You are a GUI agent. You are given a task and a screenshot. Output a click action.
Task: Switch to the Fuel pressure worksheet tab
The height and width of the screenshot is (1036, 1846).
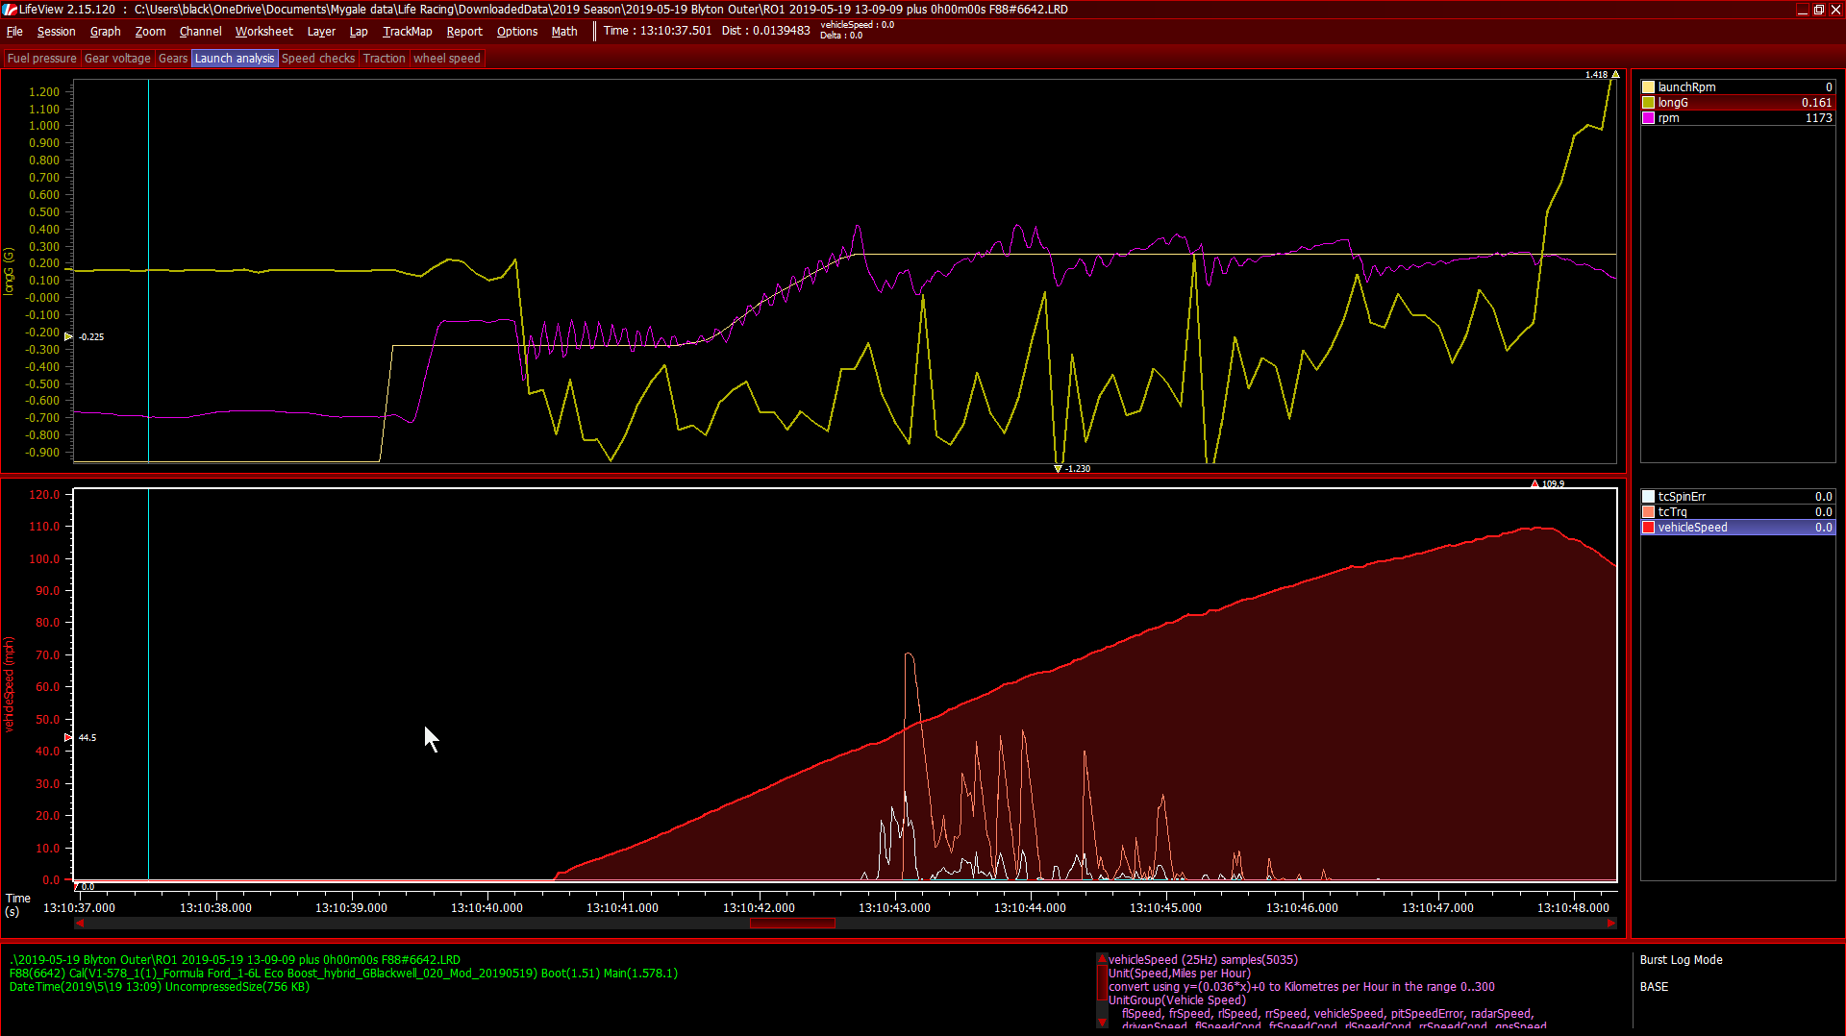(41, 59)
